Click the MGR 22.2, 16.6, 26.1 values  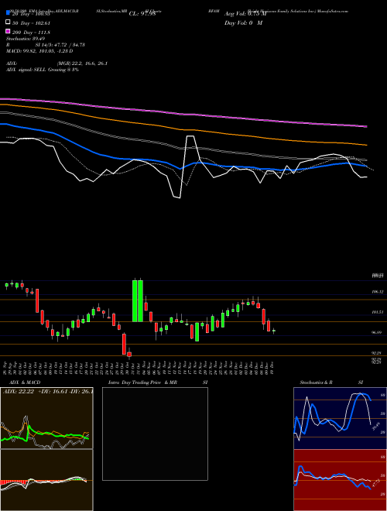(x=82, y=63)
